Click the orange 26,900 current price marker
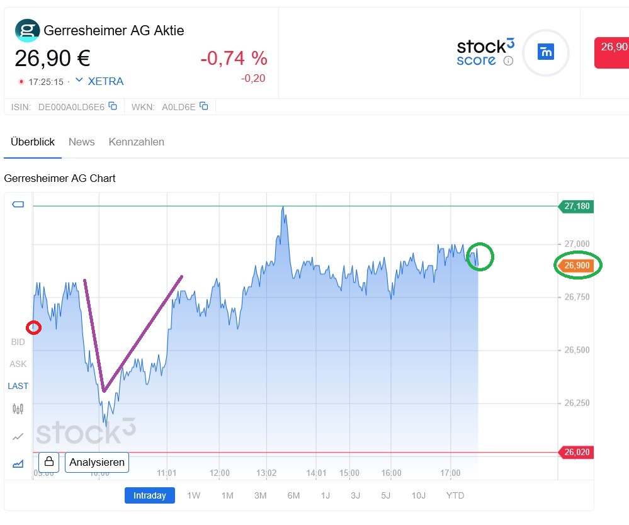629x525 pixels. point(576,266)
